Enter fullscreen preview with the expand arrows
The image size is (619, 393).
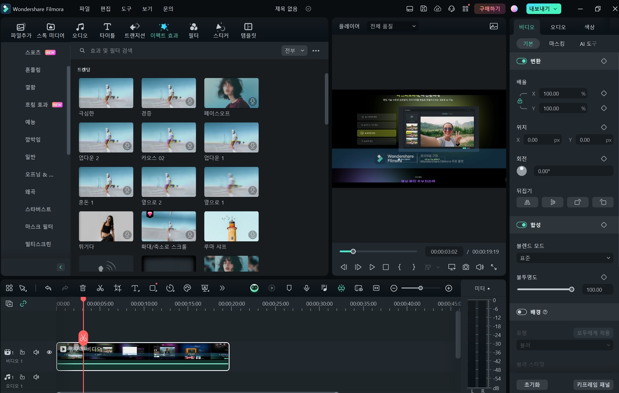(494, 267)
